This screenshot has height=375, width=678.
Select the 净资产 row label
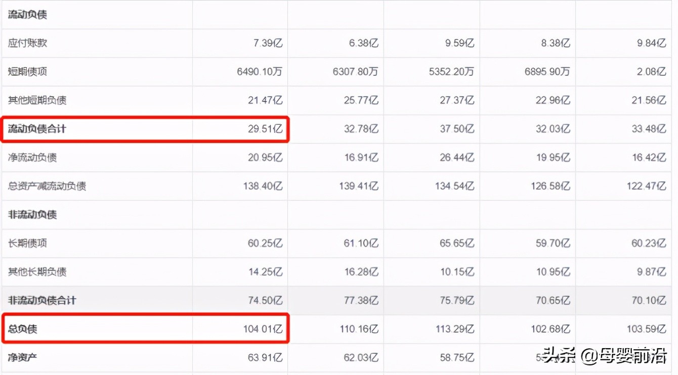coord(22,358)
